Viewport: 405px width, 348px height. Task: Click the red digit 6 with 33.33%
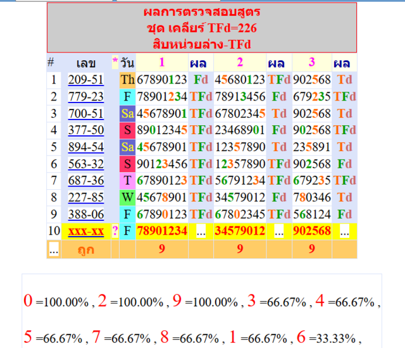click(x=301, y=337)
